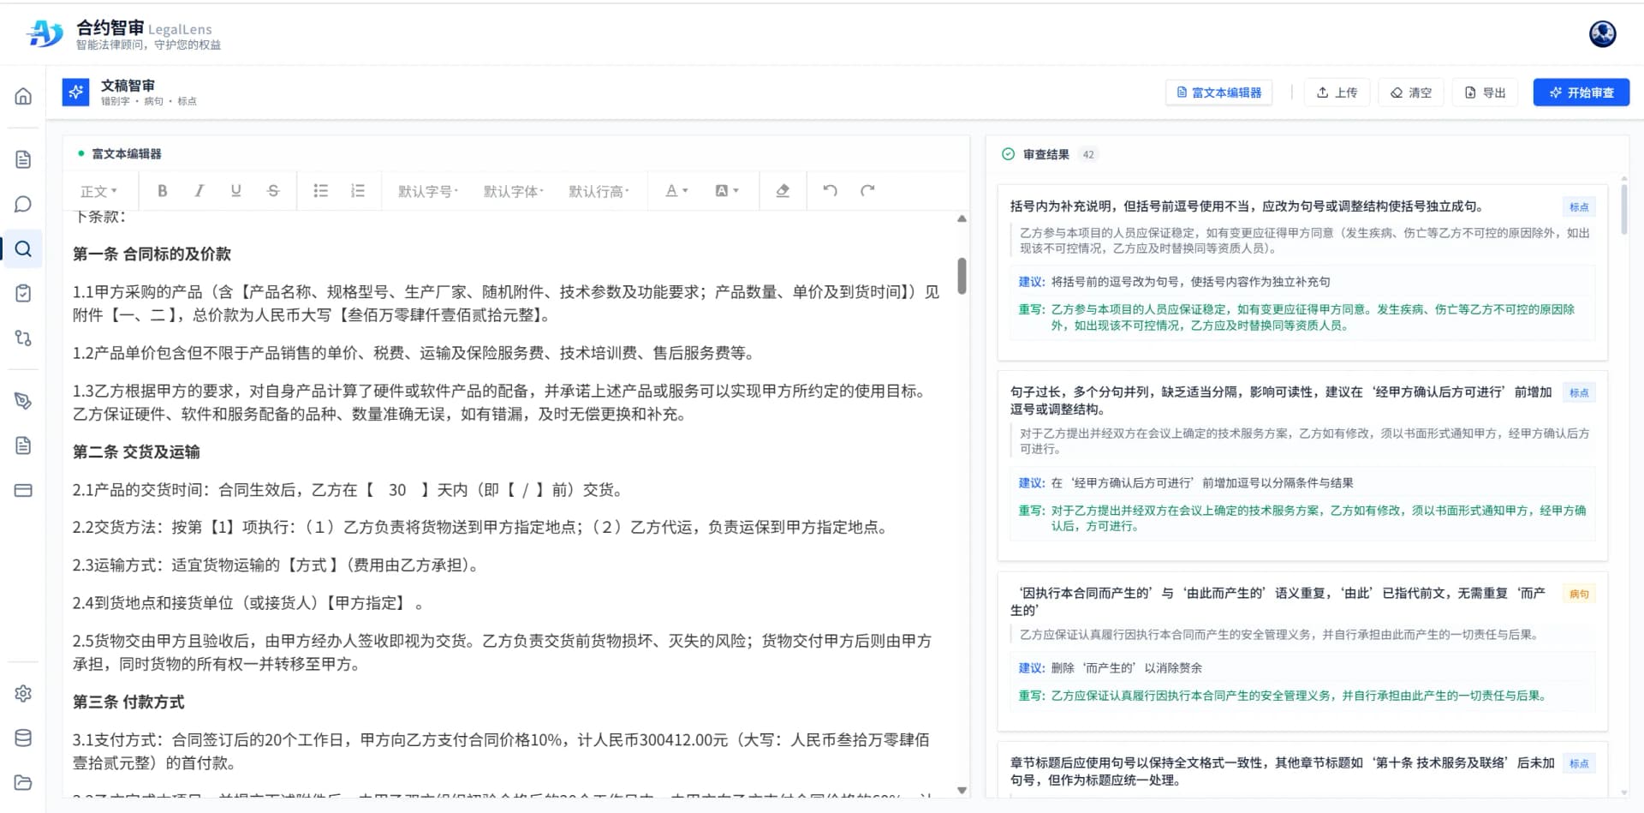Click the editor vertical scrollbar thumb
Viewport: 1644px width, 813px height.
tap(962, 276)
